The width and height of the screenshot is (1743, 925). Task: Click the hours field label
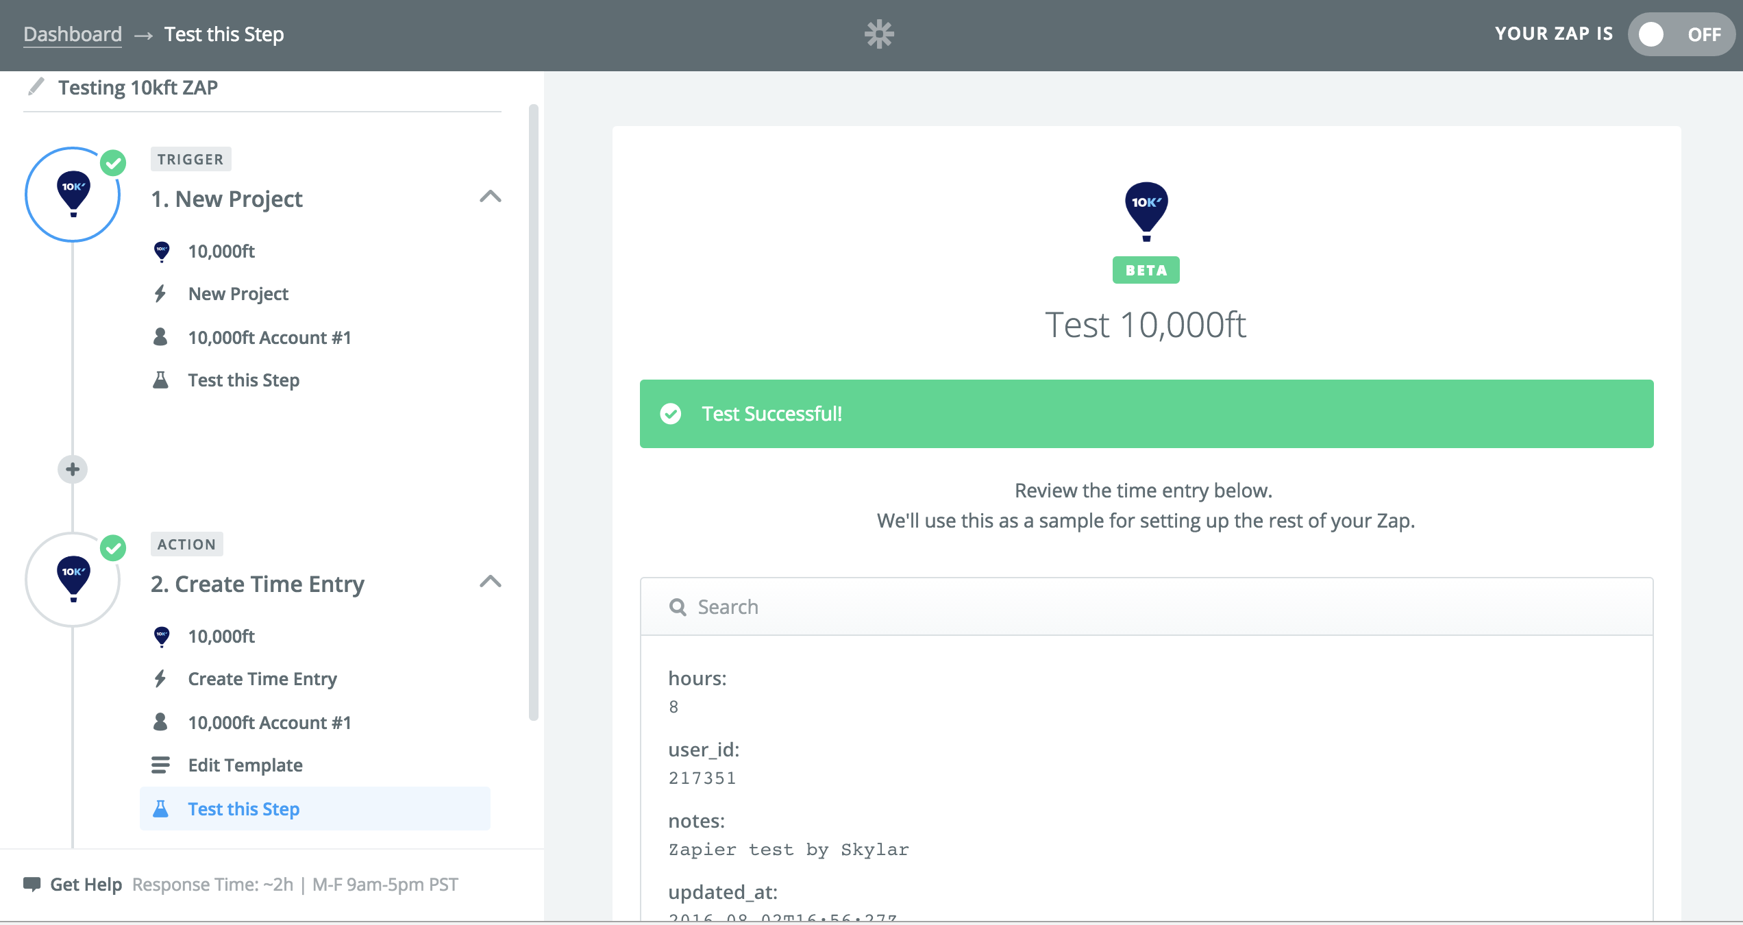click(697, 678)
